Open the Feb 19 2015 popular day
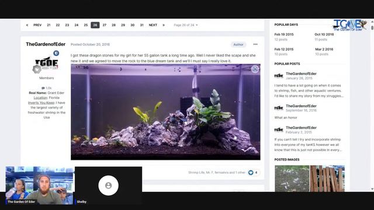This screenshot has height=210, width=374. pyautogui.click(x=284, y=34)
